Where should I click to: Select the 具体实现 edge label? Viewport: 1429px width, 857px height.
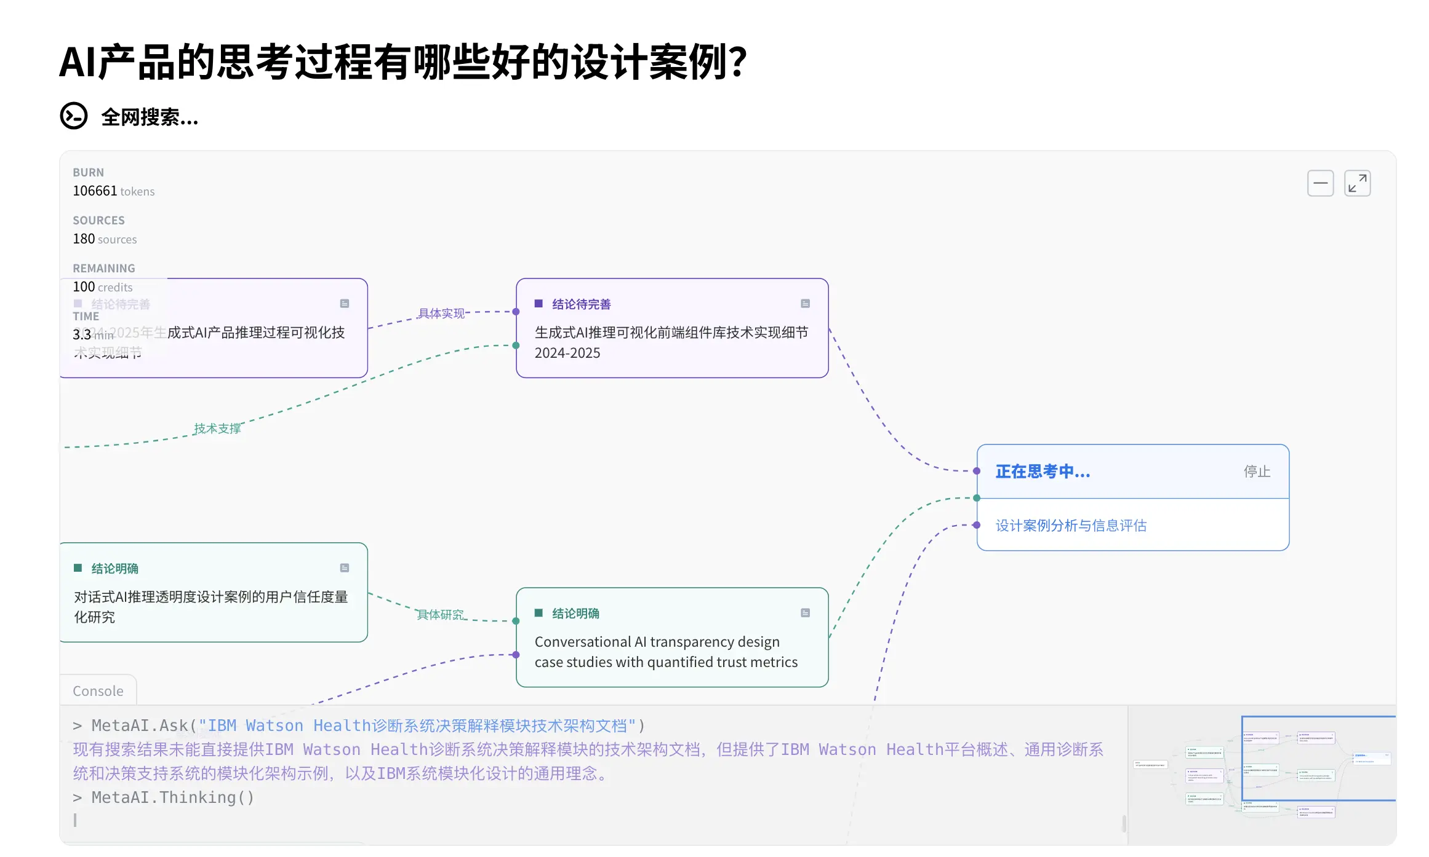(x=441, y=314)
